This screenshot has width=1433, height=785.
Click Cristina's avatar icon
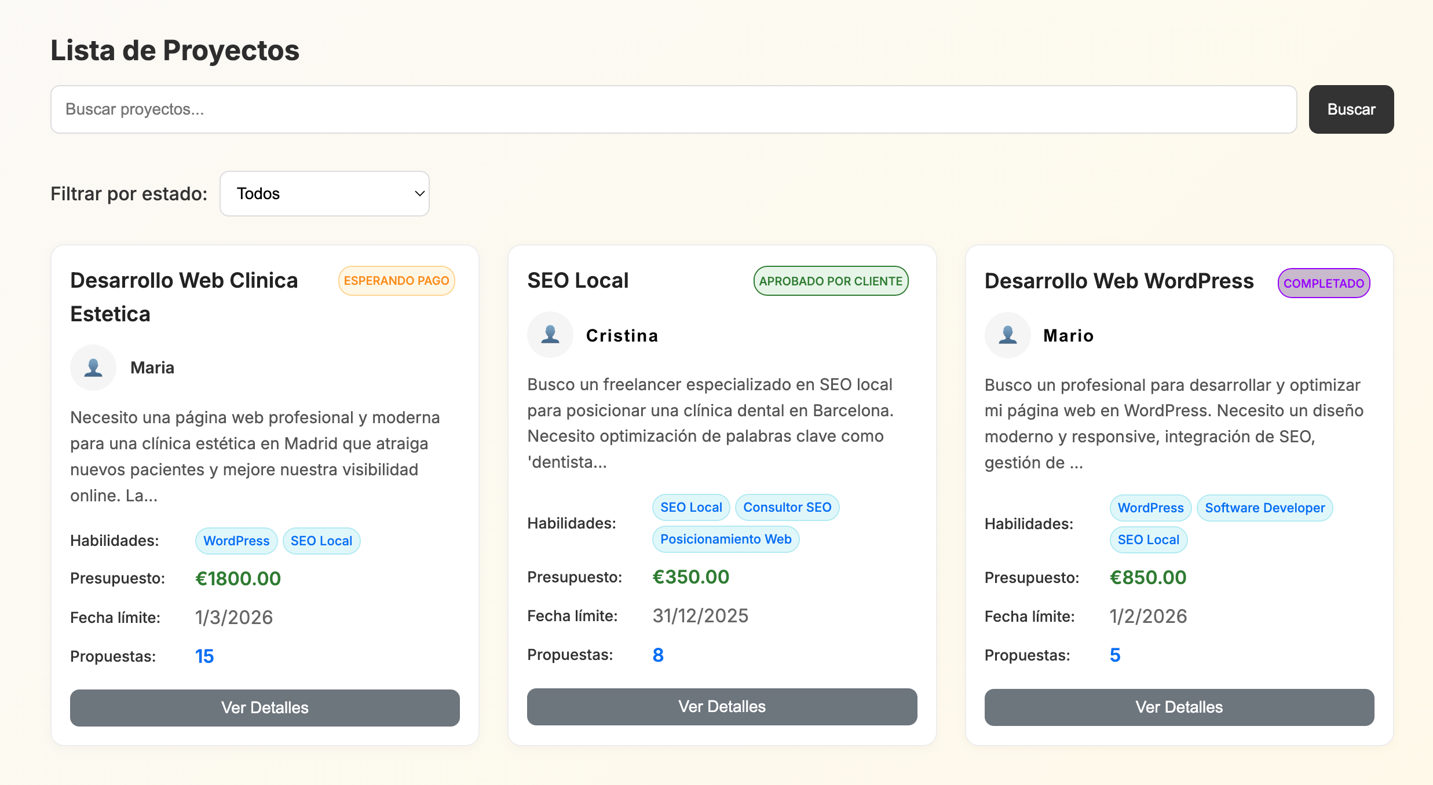[550, 335]
